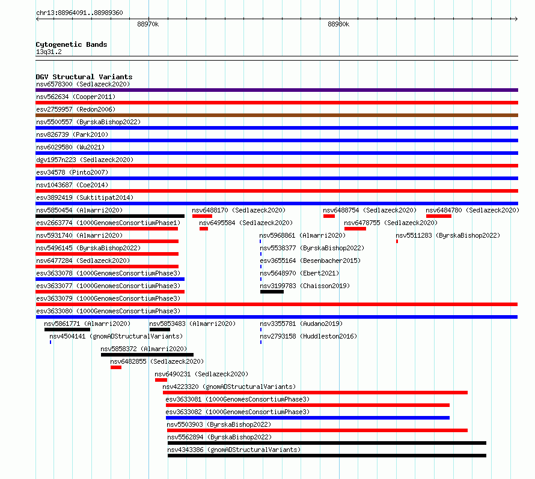Image resolution: width=535 pixels, height=479 pixels.
Task: Click nsv3355781 (Audano2019) label
Action: click(x=301, y=324)
